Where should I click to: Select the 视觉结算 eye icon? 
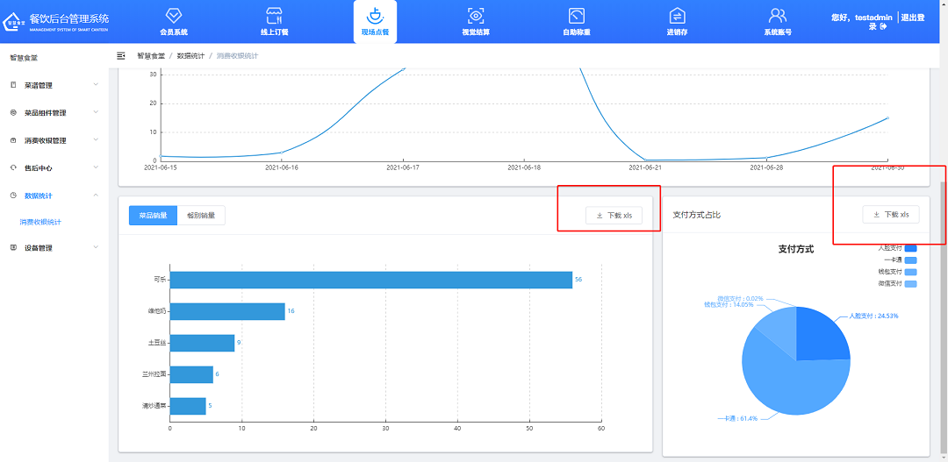coord(476,16)
